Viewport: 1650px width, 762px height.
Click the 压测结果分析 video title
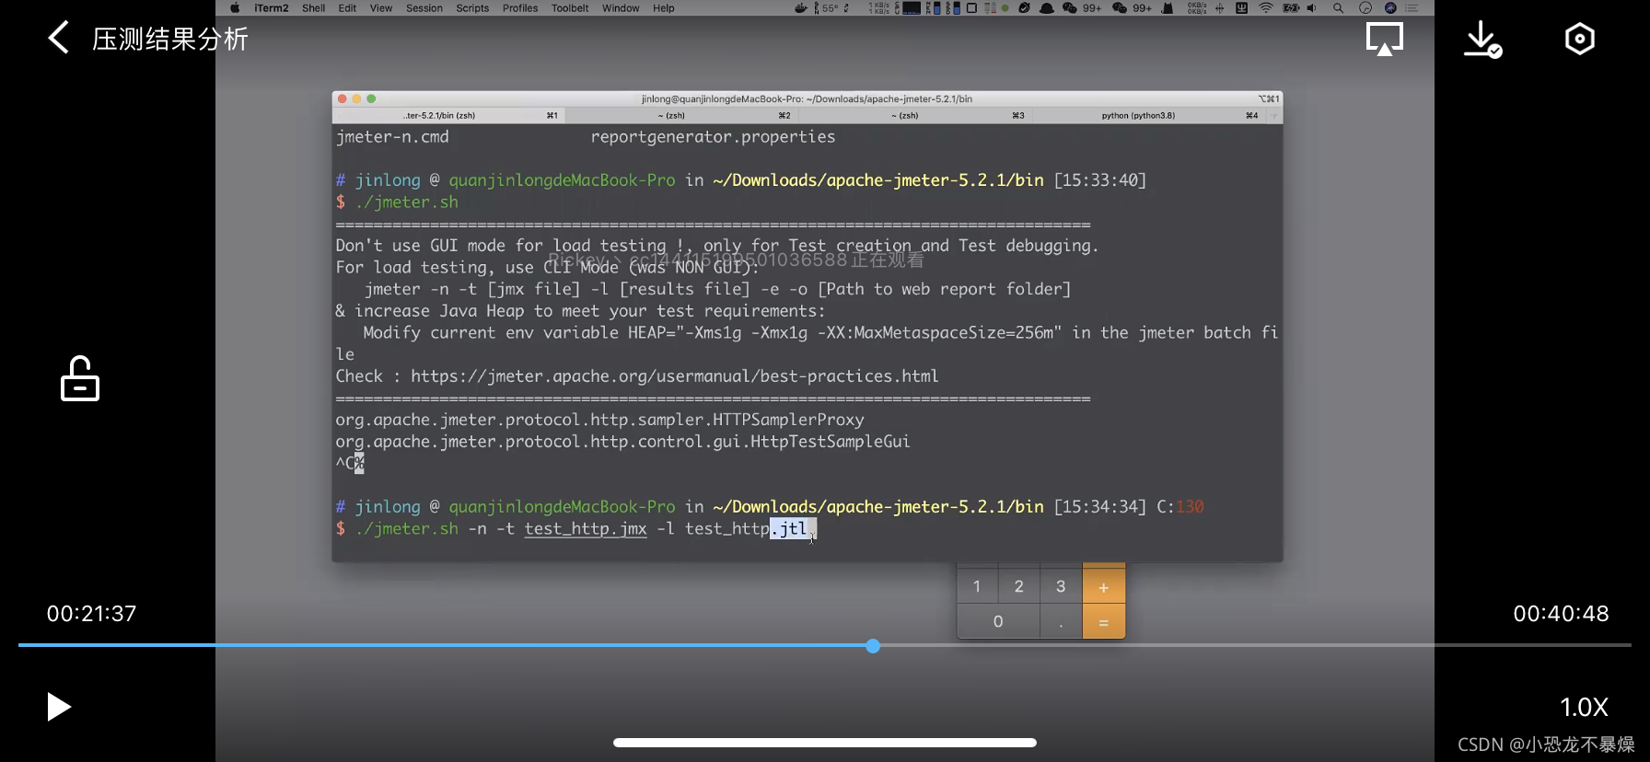(x=170, y=39)
